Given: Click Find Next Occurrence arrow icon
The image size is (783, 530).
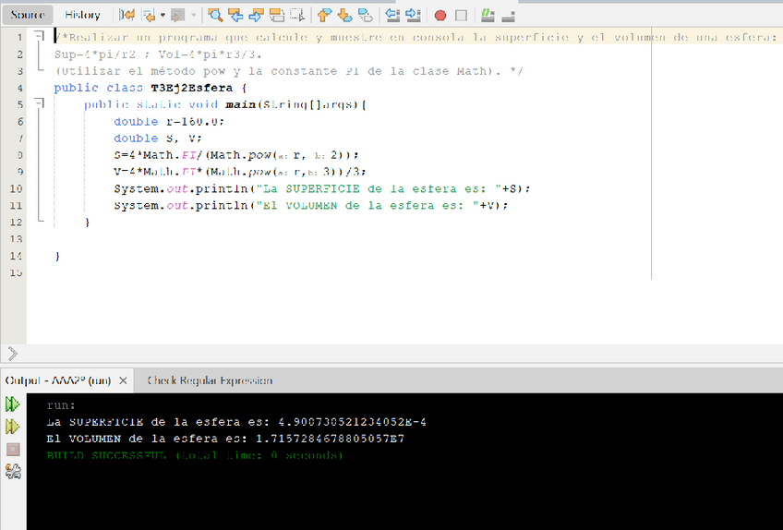Looking at the screenshot, I should 255,15.
